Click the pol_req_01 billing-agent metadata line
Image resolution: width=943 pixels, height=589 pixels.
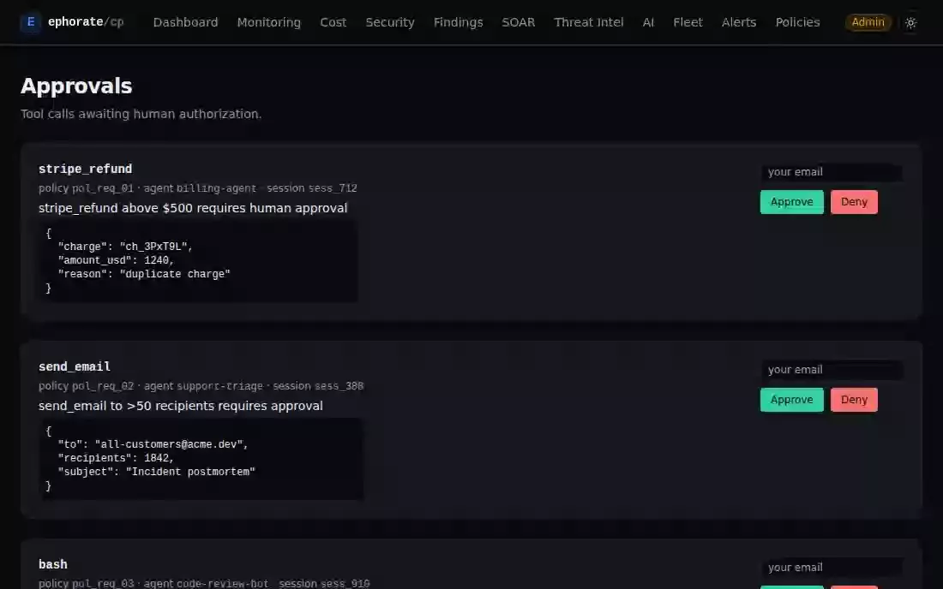pos(198,188)
